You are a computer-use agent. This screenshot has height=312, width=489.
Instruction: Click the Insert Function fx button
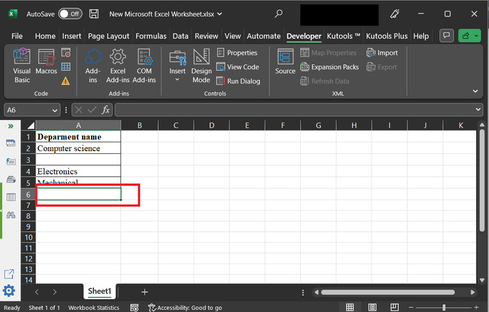(x=105, y=110)
